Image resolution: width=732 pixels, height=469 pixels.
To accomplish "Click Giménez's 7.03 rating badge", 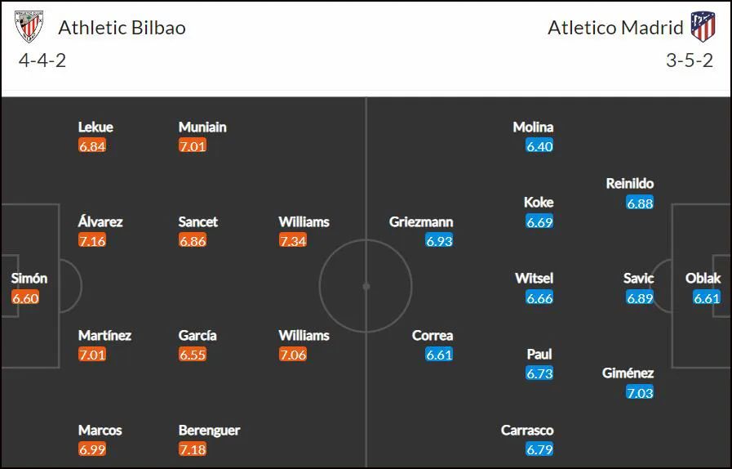I will click(x=640, y=392).
